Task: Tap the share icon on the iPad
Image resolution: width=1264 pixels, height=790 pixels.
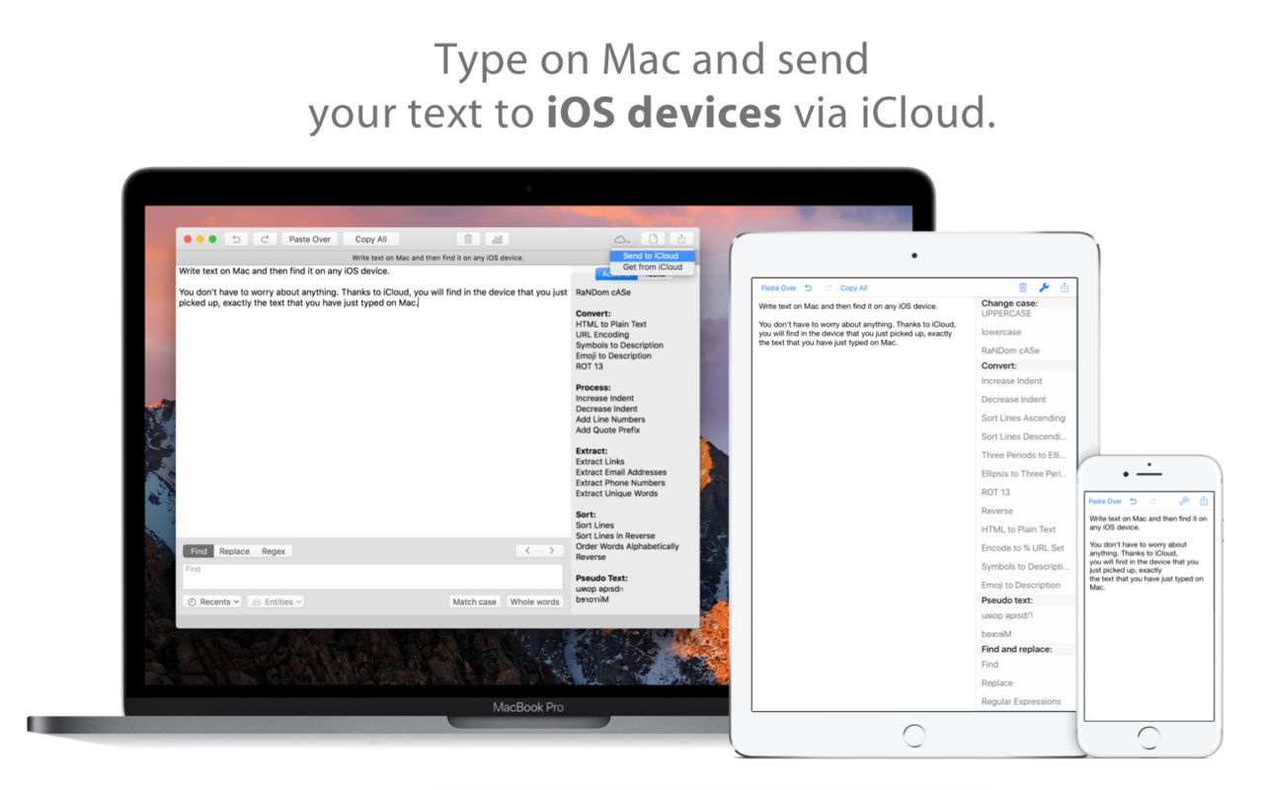Action: click(1065, 287)
